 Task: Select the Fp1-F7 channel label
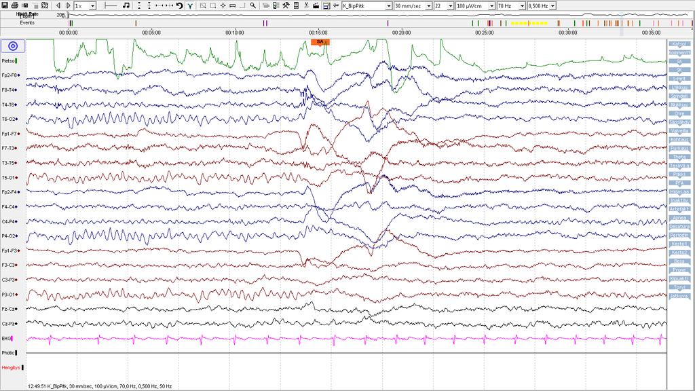pyautogui.click(x=10, y=134)
